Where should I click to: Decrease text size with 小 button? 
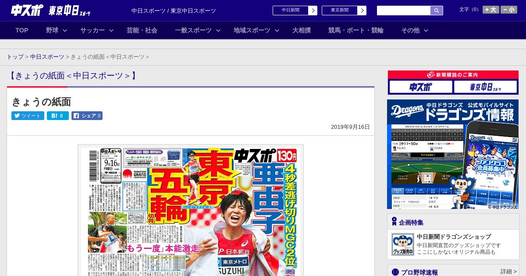pos(509,10)
